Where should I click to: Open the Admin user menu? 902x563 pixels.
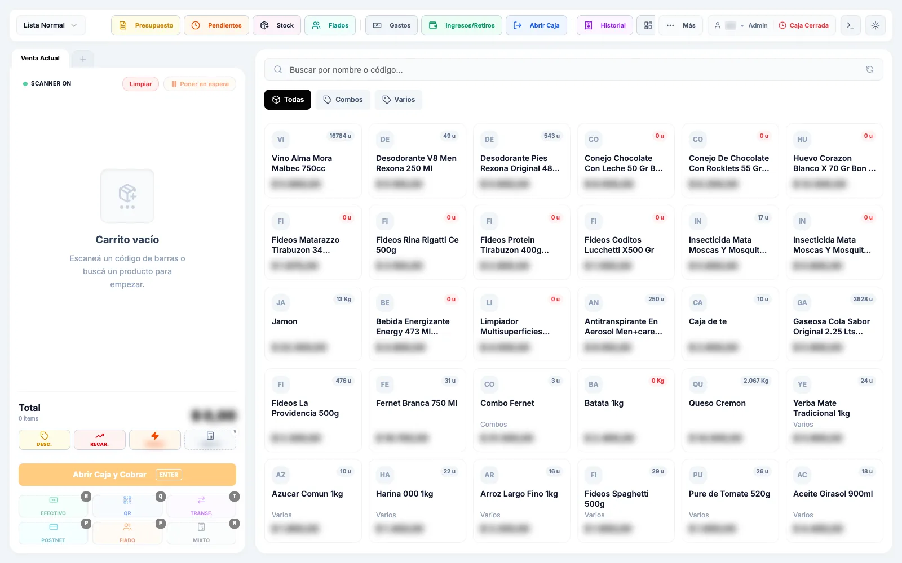741,25
